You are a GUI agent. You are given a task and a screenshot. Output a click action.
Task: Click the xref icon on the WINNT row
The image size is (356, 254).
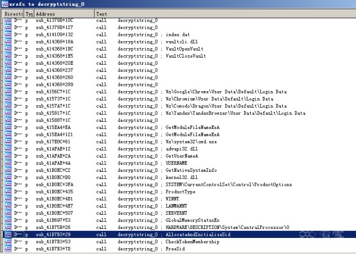[x=8, y=199]
